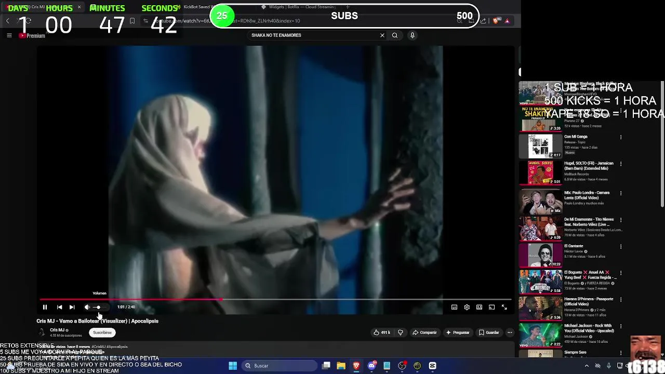Open the Cris MJ channel name

[x=57, y=330]
